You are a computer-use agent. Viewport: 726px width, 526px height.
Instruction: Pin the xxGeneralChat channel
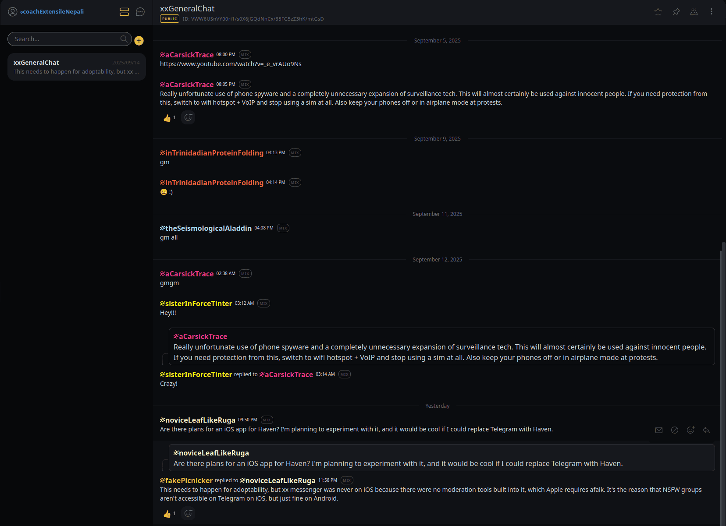tap(676, 12)
